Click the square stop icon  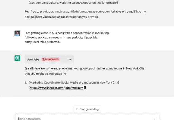77,109
